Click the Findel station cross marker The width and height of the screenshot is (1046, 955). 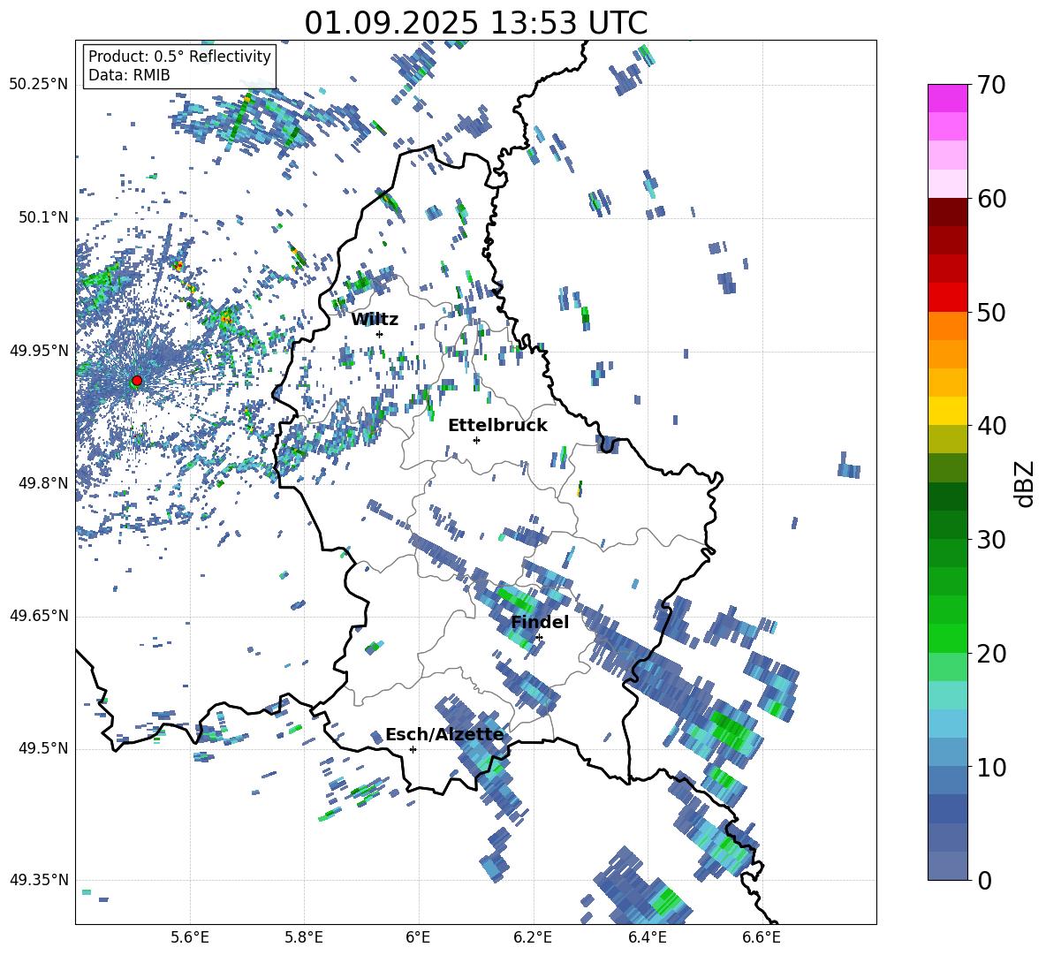click(x=539, y=638)
